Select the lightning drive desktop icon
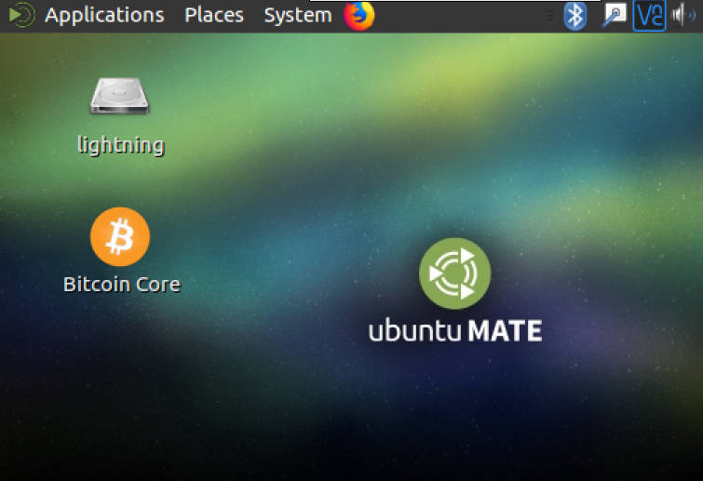Image resolution: width=703 pixels, height=481 pixels. click(x=120, y=116)
